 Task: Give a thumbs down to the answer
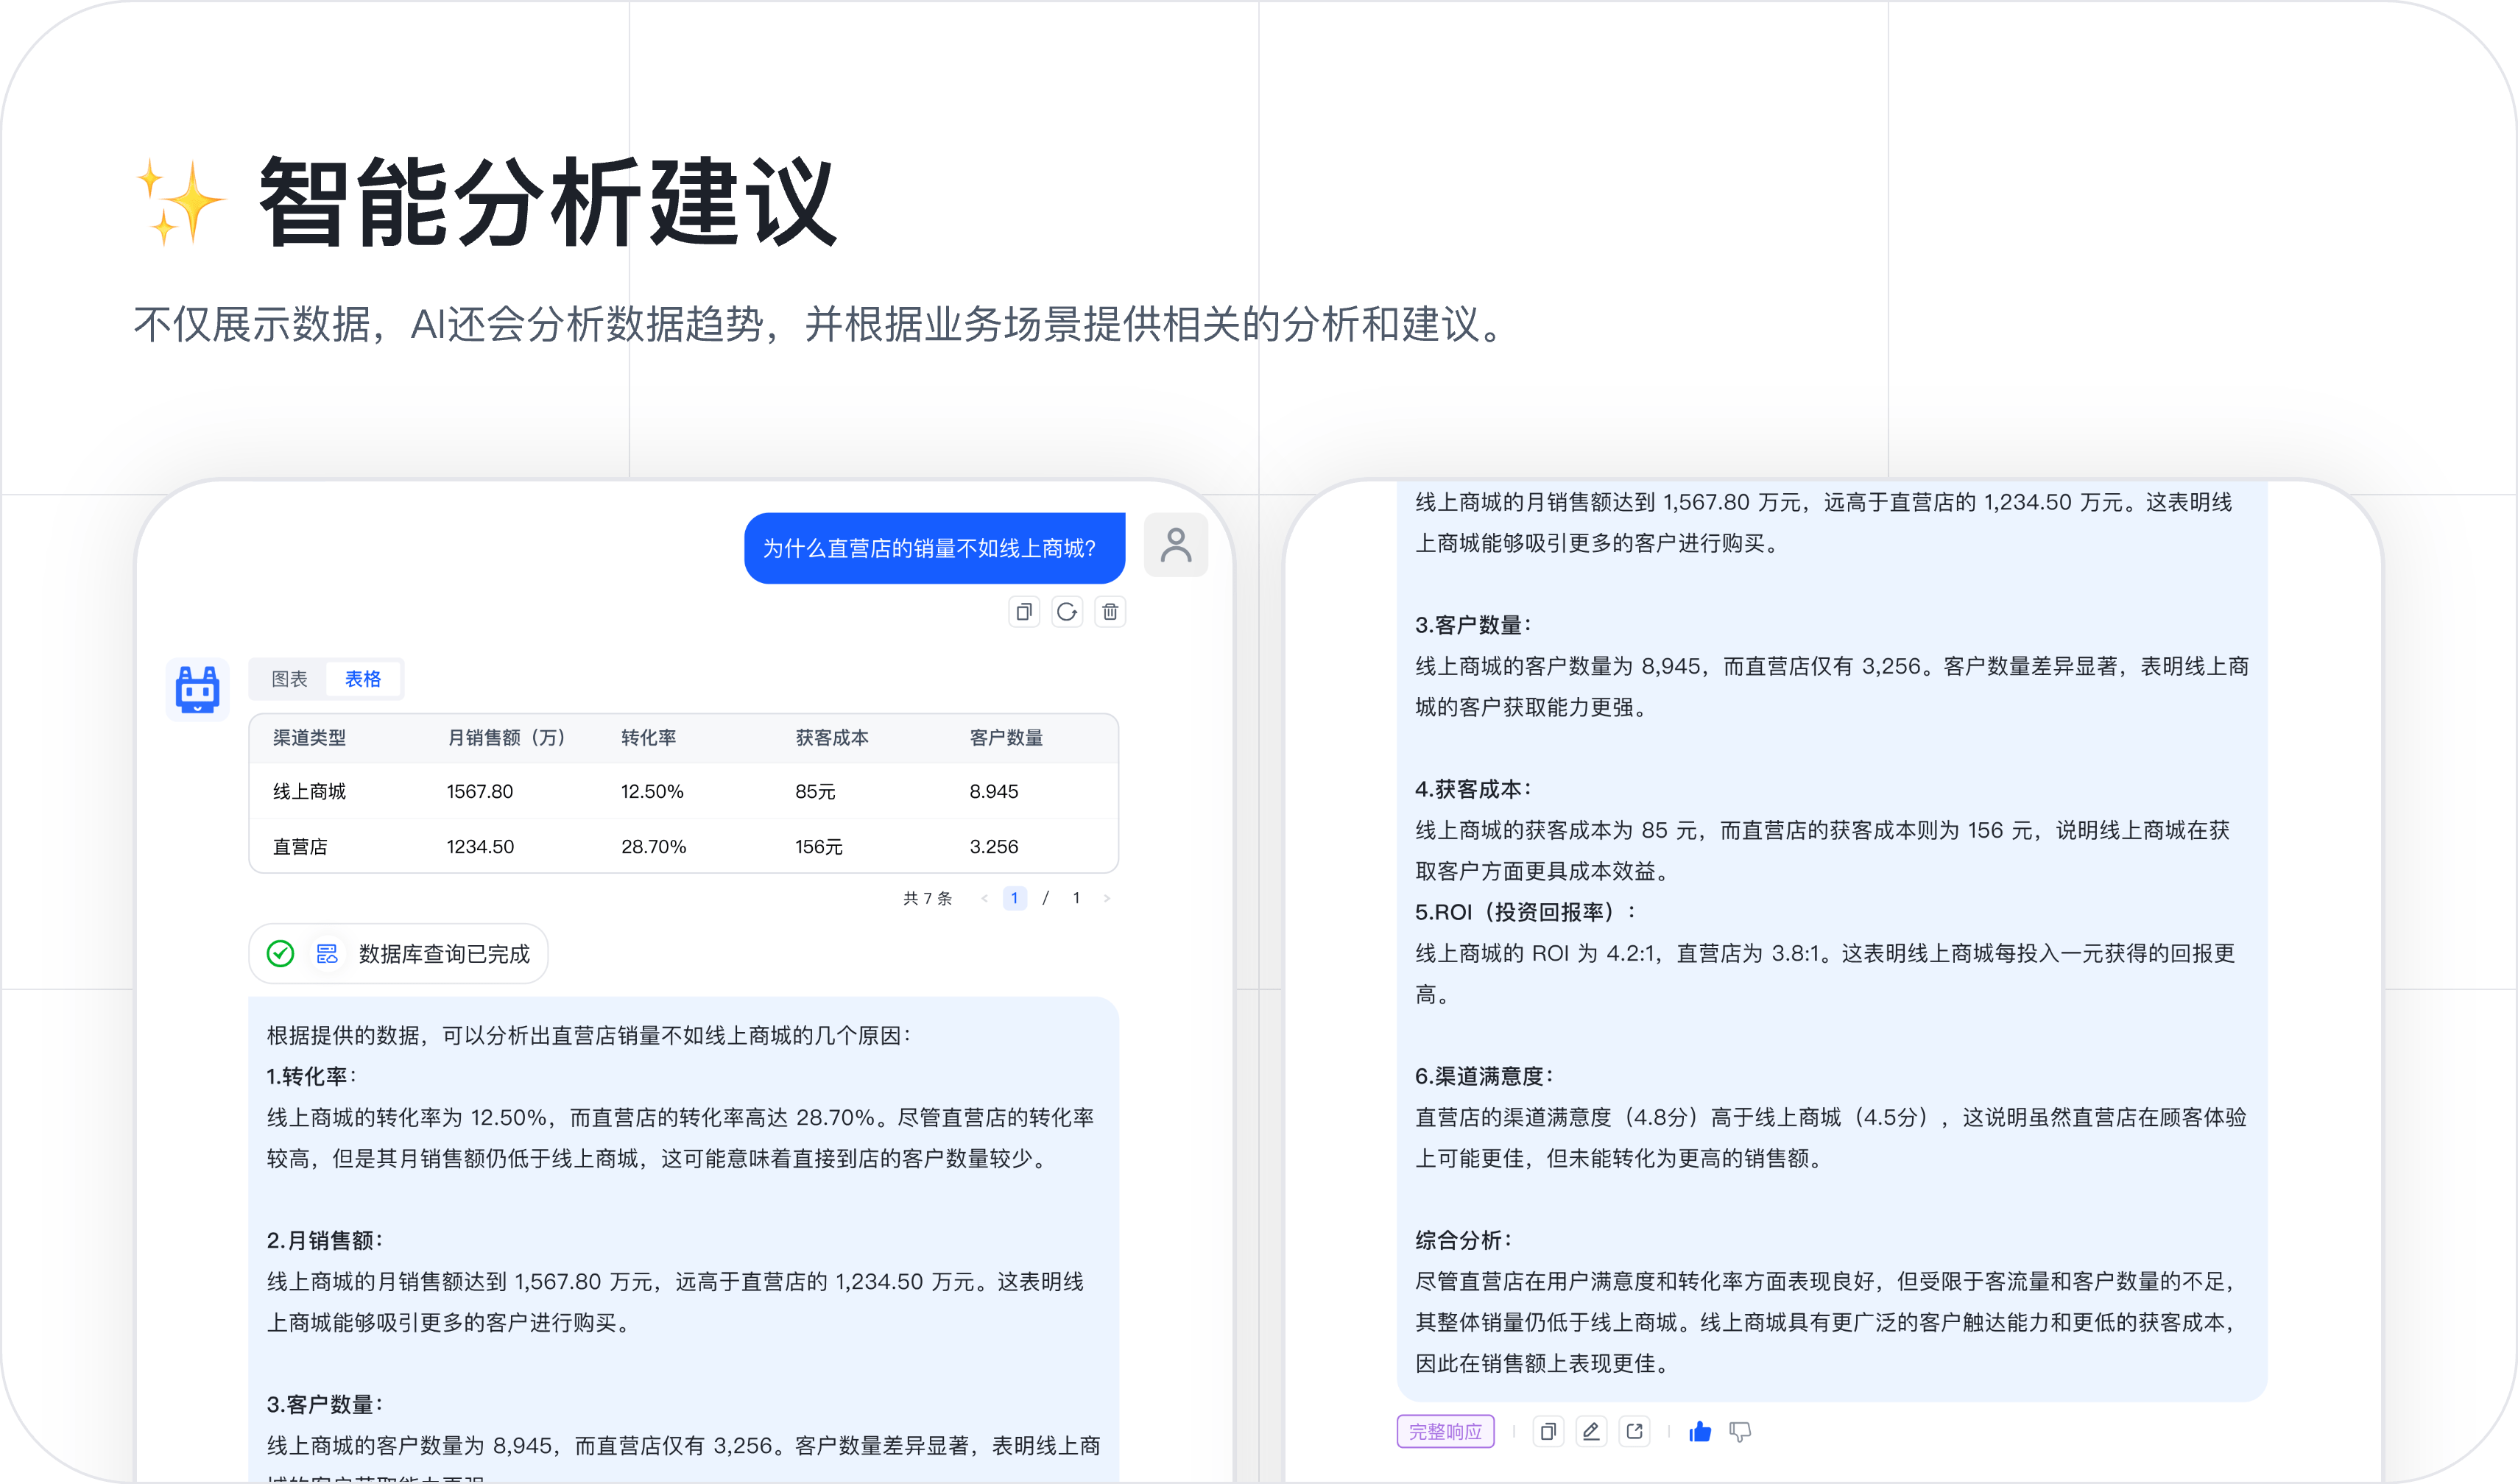pyautogui.click(x=1741, y=1431)
